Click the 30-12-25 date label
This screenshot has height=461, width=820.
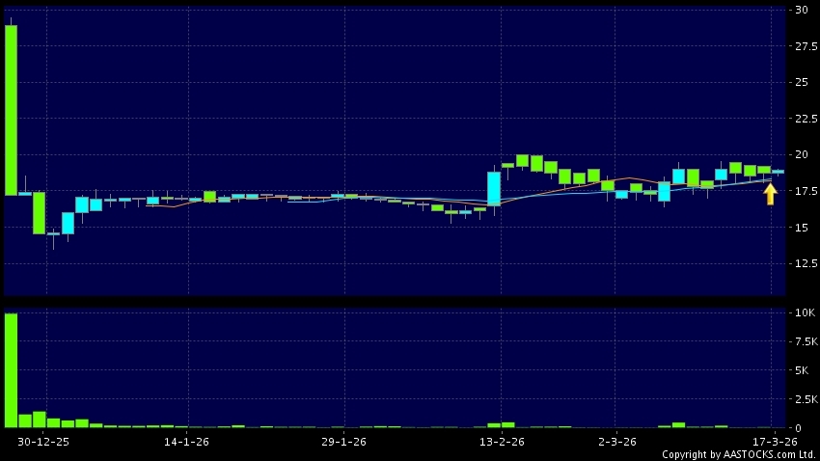[x=42, y=442]
